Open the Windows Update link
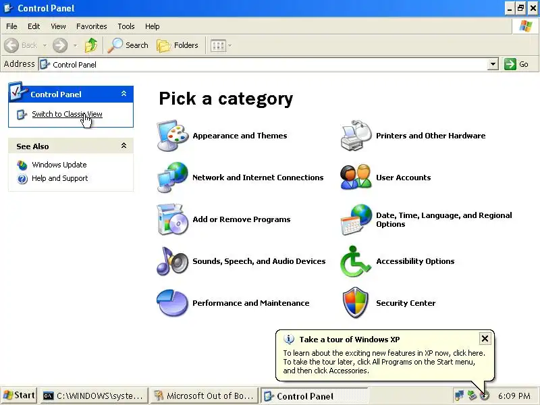540x405 pixels. click(59, 165)
